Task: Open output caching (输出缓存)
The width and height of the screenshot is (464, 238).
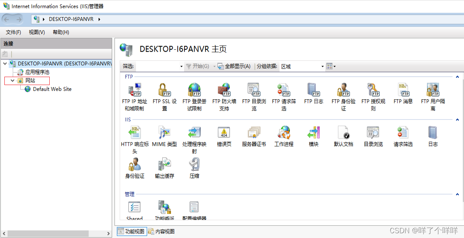Action: click(165, 168)
